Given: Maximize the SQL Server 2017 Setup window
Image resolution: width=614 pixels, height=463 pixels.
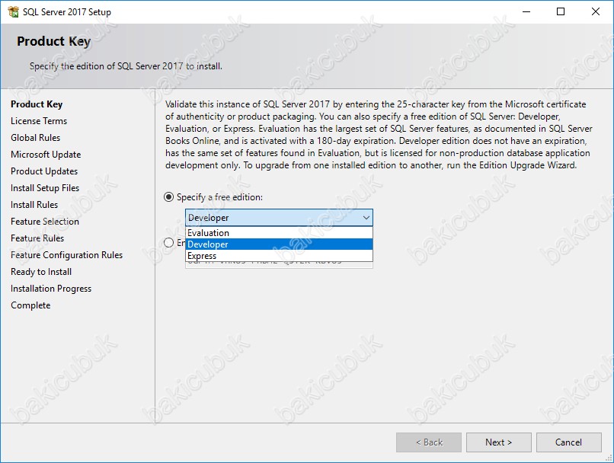Looking at the screenshot, I should point(561,11).
